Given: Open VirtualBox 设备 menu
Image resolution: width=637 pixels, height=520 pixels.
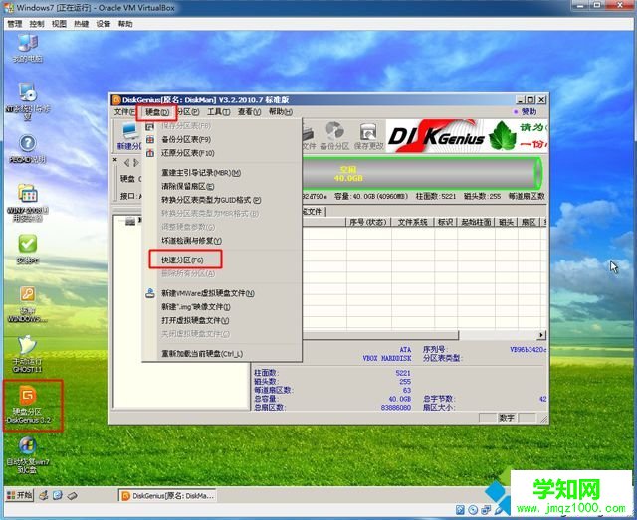Looking at the screenshot, I should (x=104, y=24).
